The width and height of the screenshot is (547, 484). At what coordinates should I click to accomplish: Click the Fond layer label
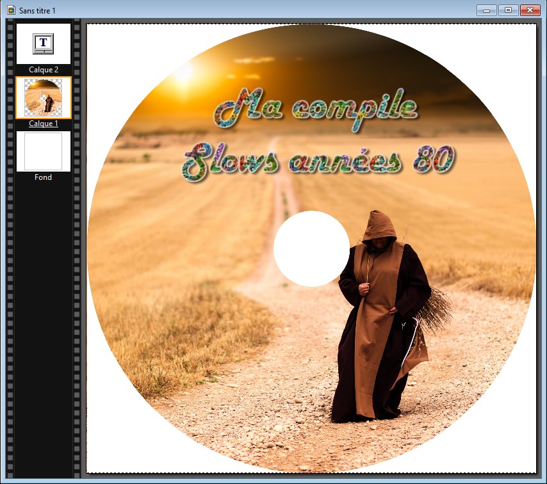pyautogui.click(x=43, y=177)
